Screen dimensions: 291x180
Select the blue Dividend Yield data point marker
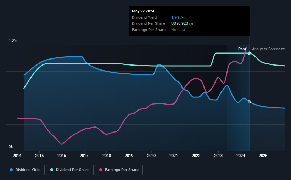[x=250, y=102]
